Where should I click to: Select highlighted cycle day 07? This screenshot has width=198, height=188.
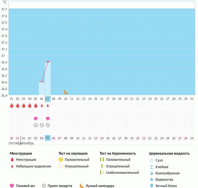tap(48, 99)
